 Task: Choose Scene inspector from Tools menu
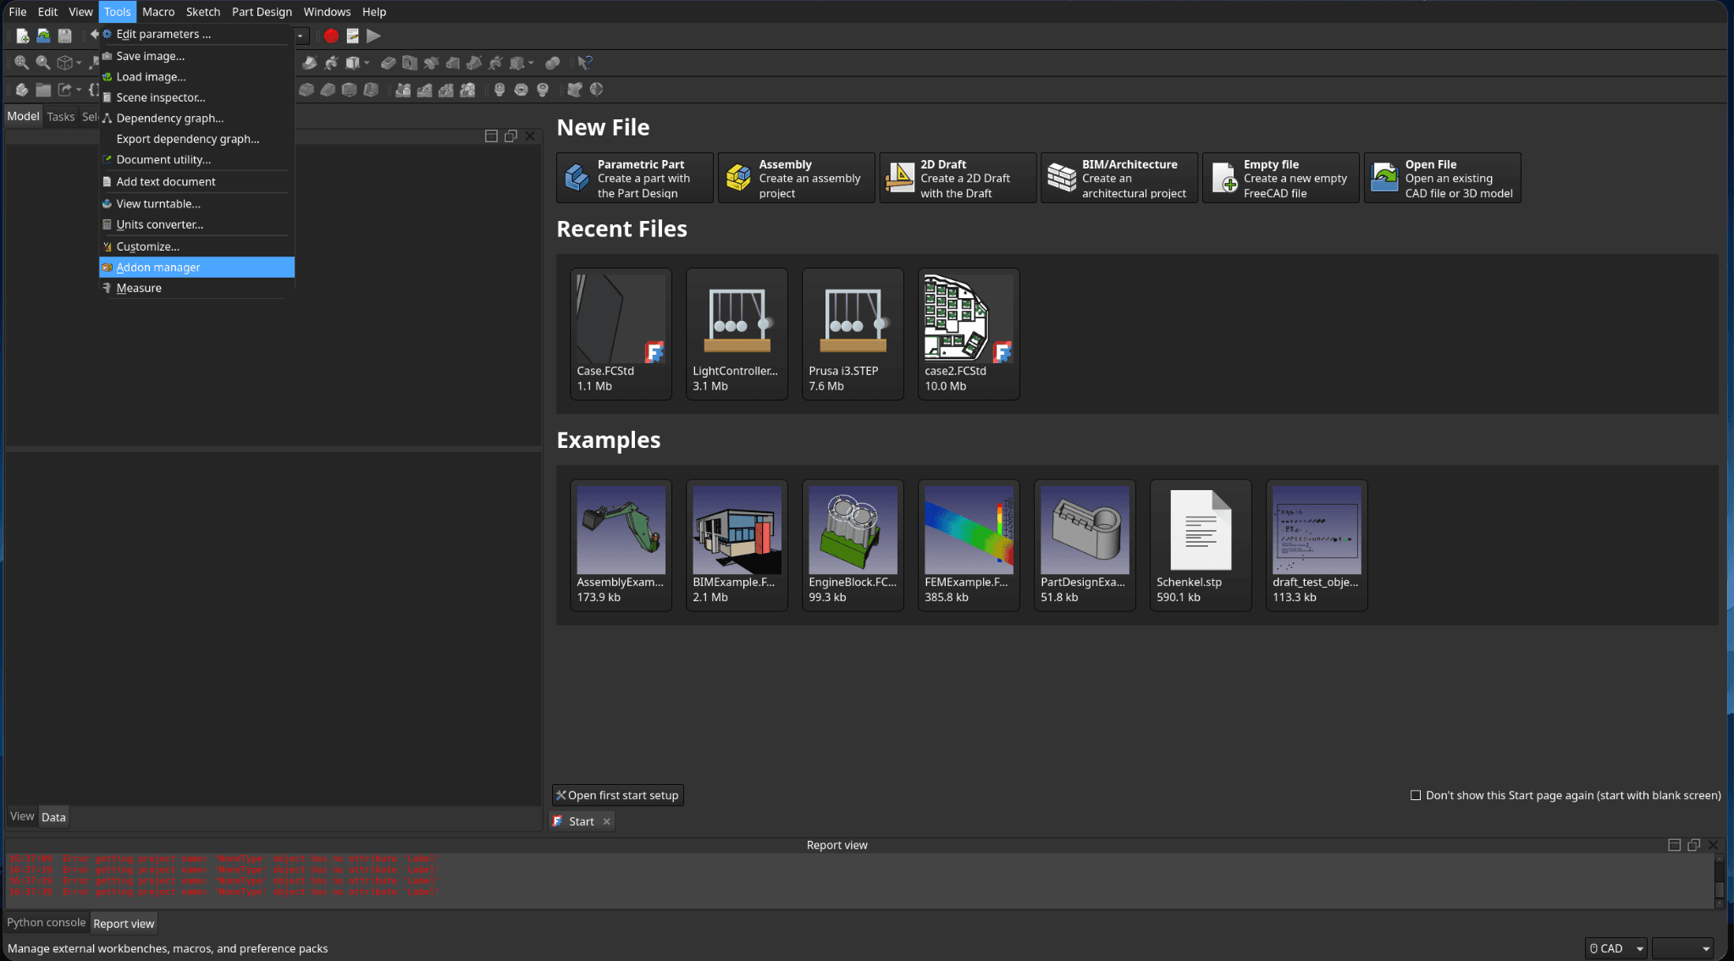[x=196, y=97]
